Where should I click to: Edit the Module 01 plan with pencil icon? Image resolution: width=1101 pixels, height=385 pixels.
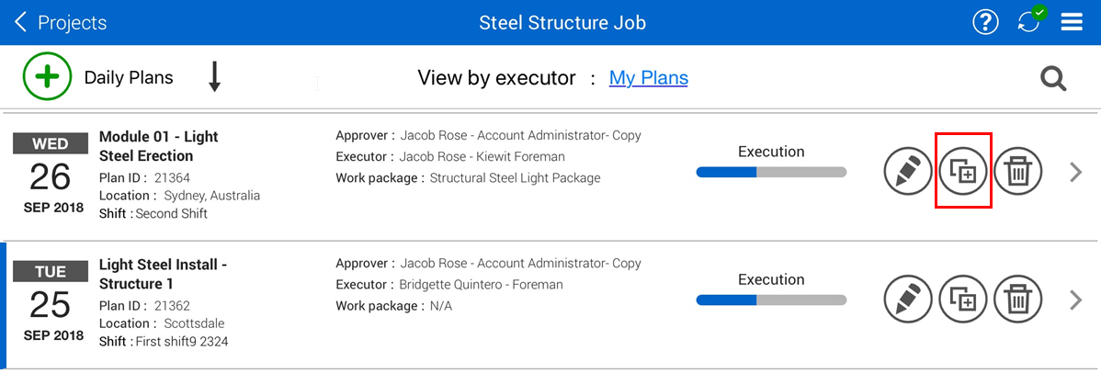point(908,171)
